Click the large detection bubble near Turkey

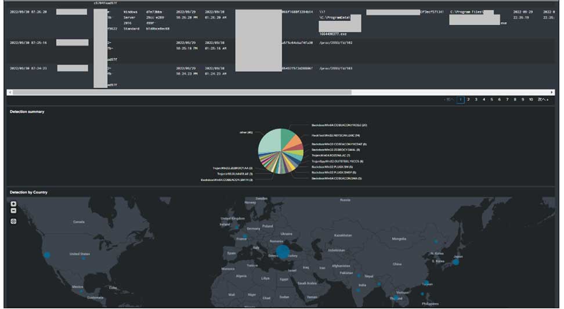[283, 251]
